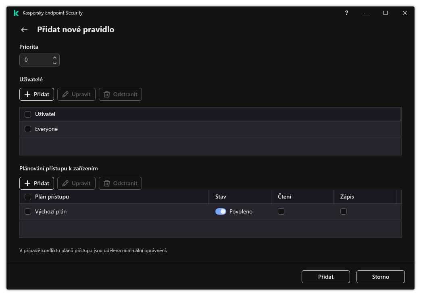Check the Everyone user checkbox
Screen dimensions: 421x296
click(28, 129)
